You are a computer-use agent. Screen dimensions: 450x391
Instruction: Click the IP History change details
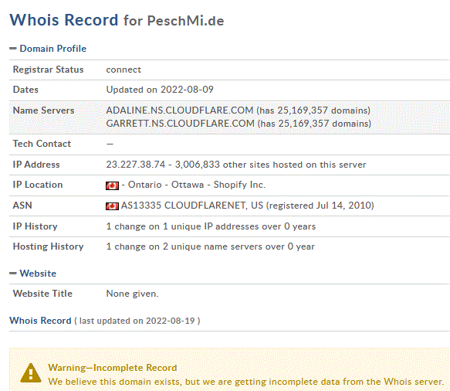(x=211, y=226)
